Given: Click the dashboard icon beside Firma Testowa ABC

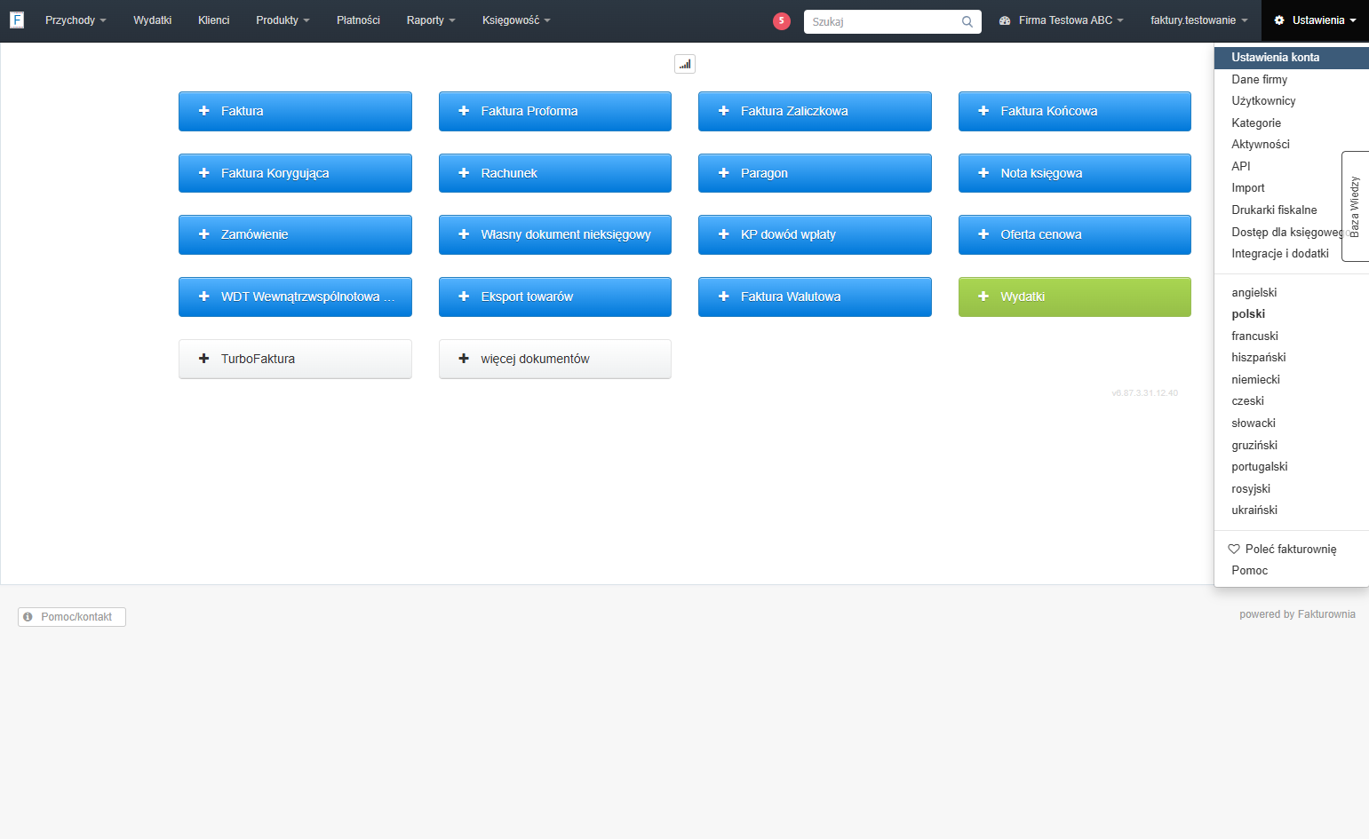Looking at the screenshot, I should 1005,20.
